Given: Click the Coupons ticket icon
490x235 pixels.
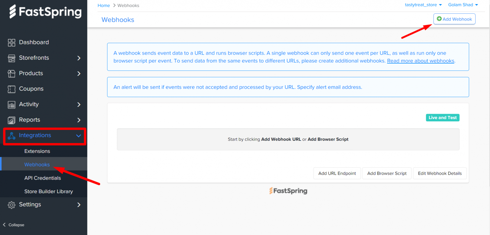Looking at the screenshot, I should 12,89.
